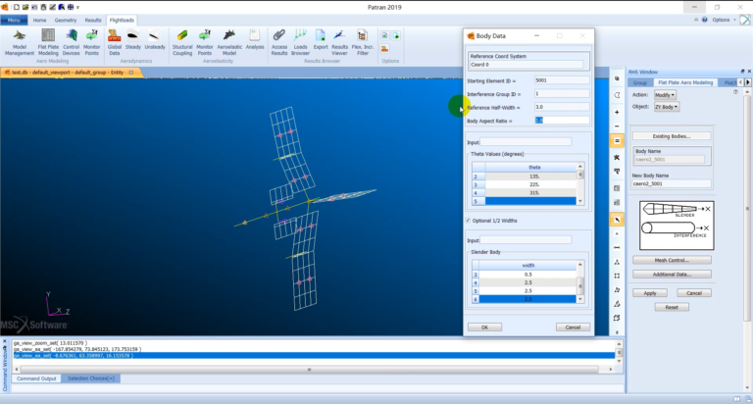Click the Reset button
The height and width of the screenshot is (404, 753).
672,307
